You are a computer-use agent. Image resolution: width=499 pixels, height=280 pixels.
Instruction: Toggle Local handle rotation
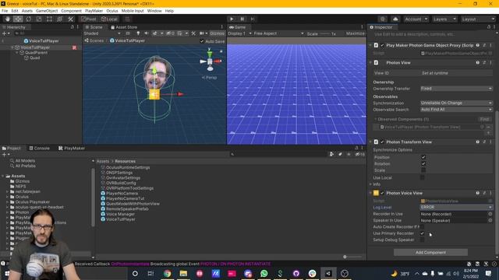109,19
